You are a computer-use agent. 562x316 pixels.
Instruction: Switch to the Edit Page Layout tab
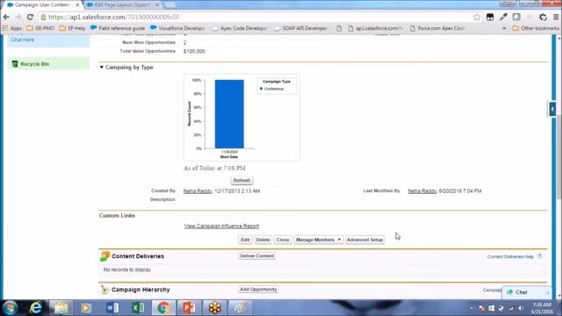click(x=122, y=4)
